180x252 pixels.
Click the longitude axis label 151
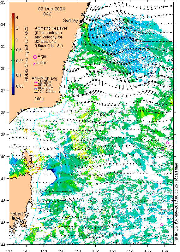click(78, 250)
